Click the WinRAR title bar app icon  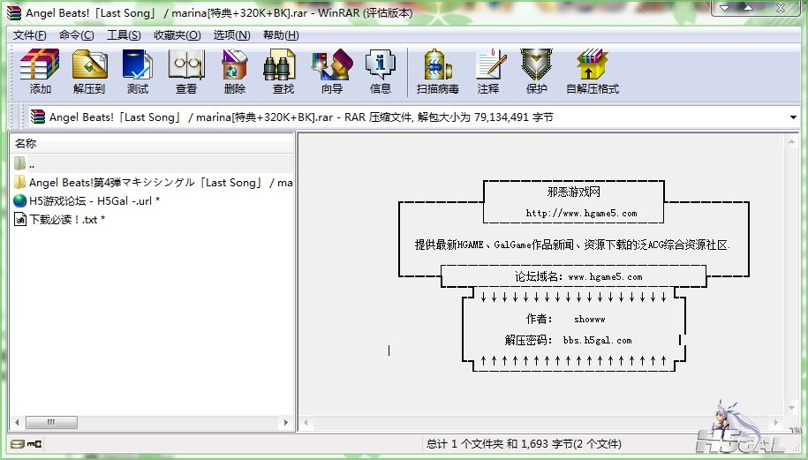tap(14, 13)
